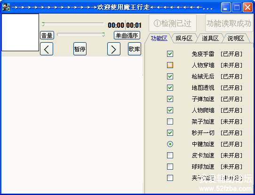The height and width of the screenshot is (195, 255).
Task: Uncheck the 秒开一切 checkbox
Action: (x=170, y=133)
